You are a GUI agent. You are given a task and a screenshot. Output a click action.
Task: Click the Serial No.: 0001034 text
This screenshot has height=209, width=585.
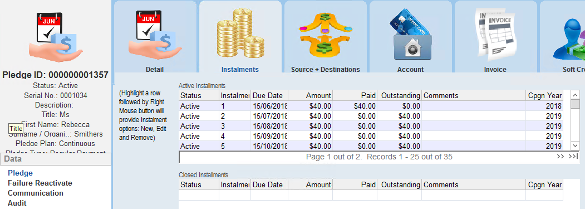56,95
